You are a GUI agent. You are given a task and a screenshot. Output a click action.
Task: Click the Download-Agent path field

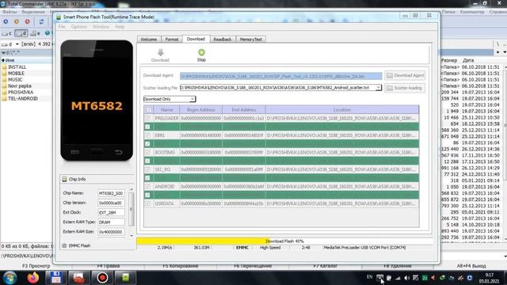[280, 76]
